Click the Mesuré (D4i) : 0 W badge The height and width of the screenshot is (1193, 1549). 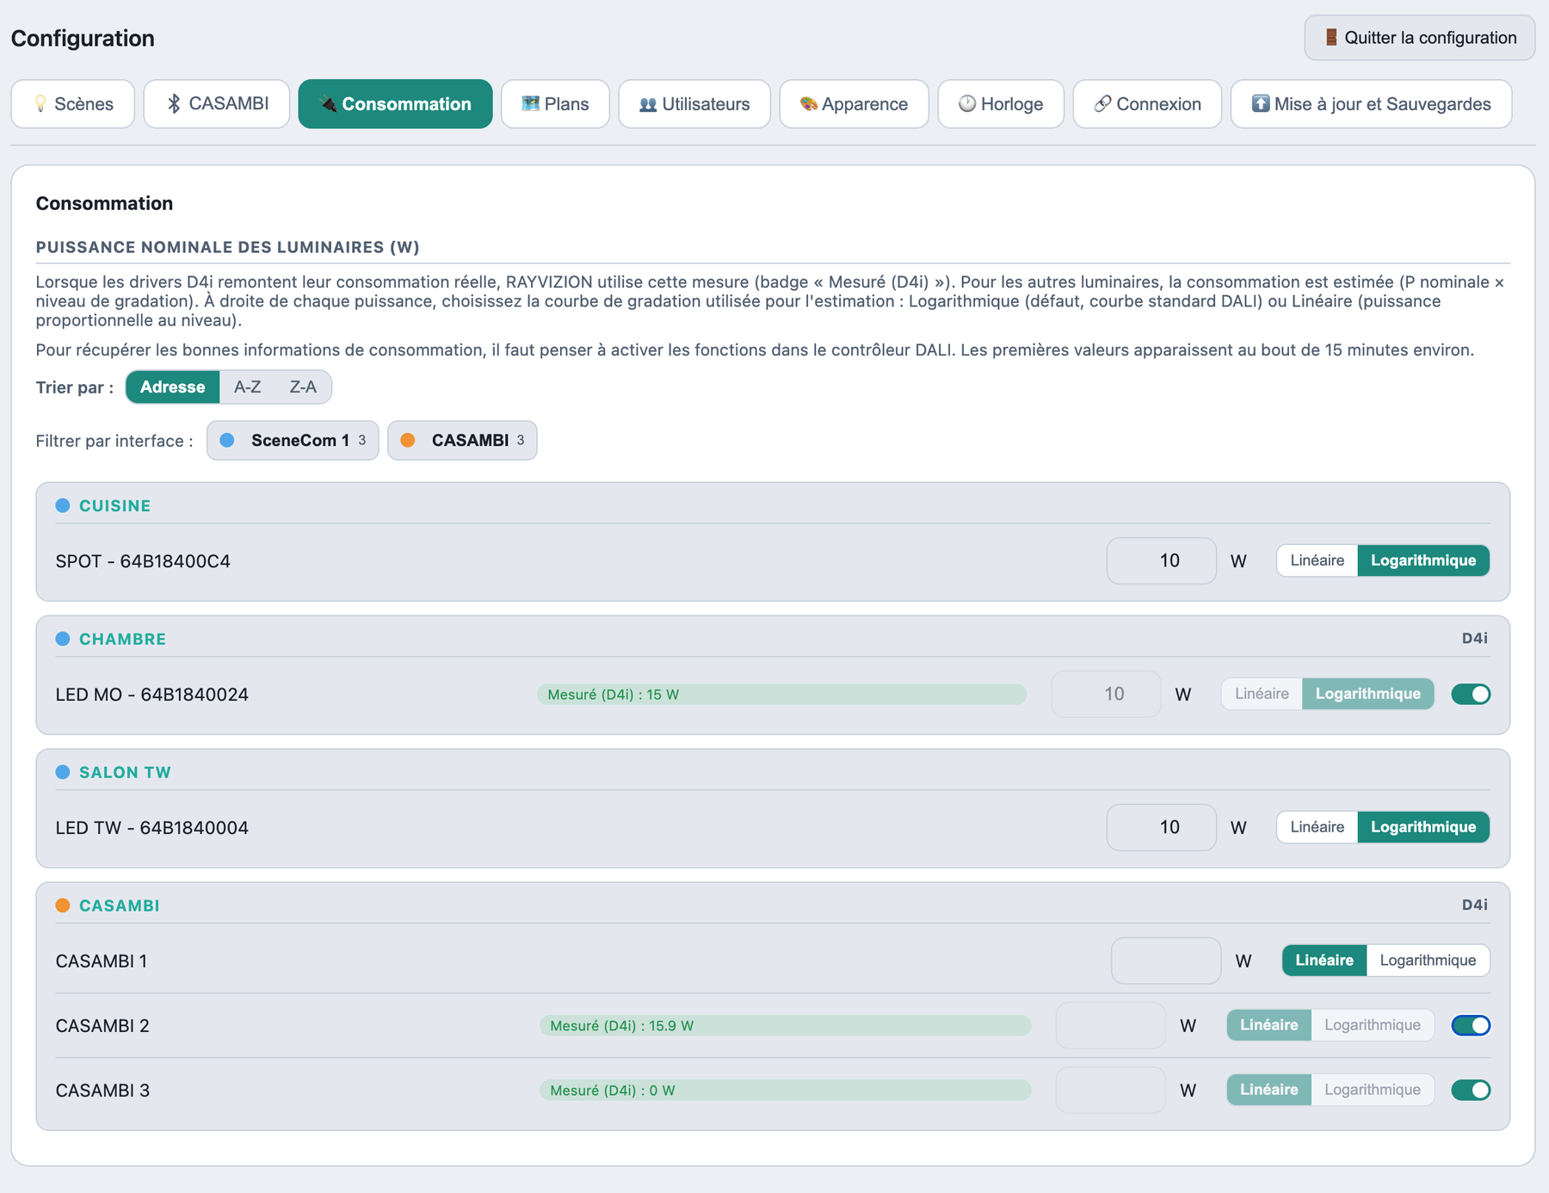tap(786, 1091)
